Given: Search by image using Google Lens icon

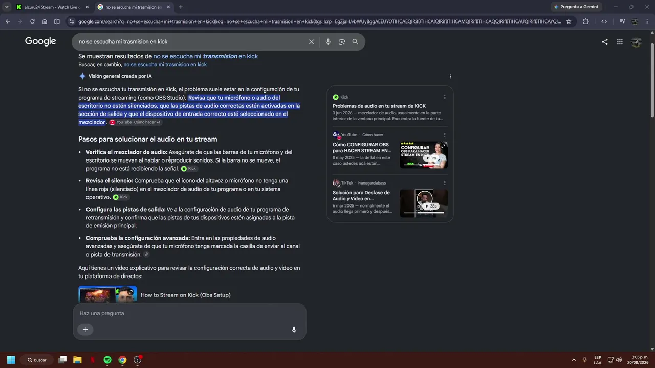Looking at the screenshot, I should pyautogui.click(x=342, y=42).
